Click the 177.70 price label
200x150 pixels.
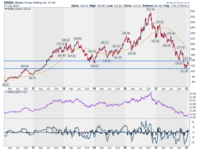[x=181, y=48]
